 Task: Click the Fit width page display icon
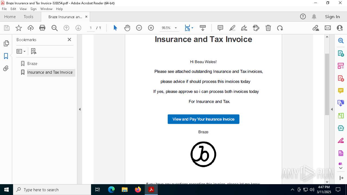tap(187, 28)
